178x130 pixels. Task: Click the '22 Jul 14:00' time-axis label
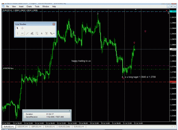(x=138, y=123)
